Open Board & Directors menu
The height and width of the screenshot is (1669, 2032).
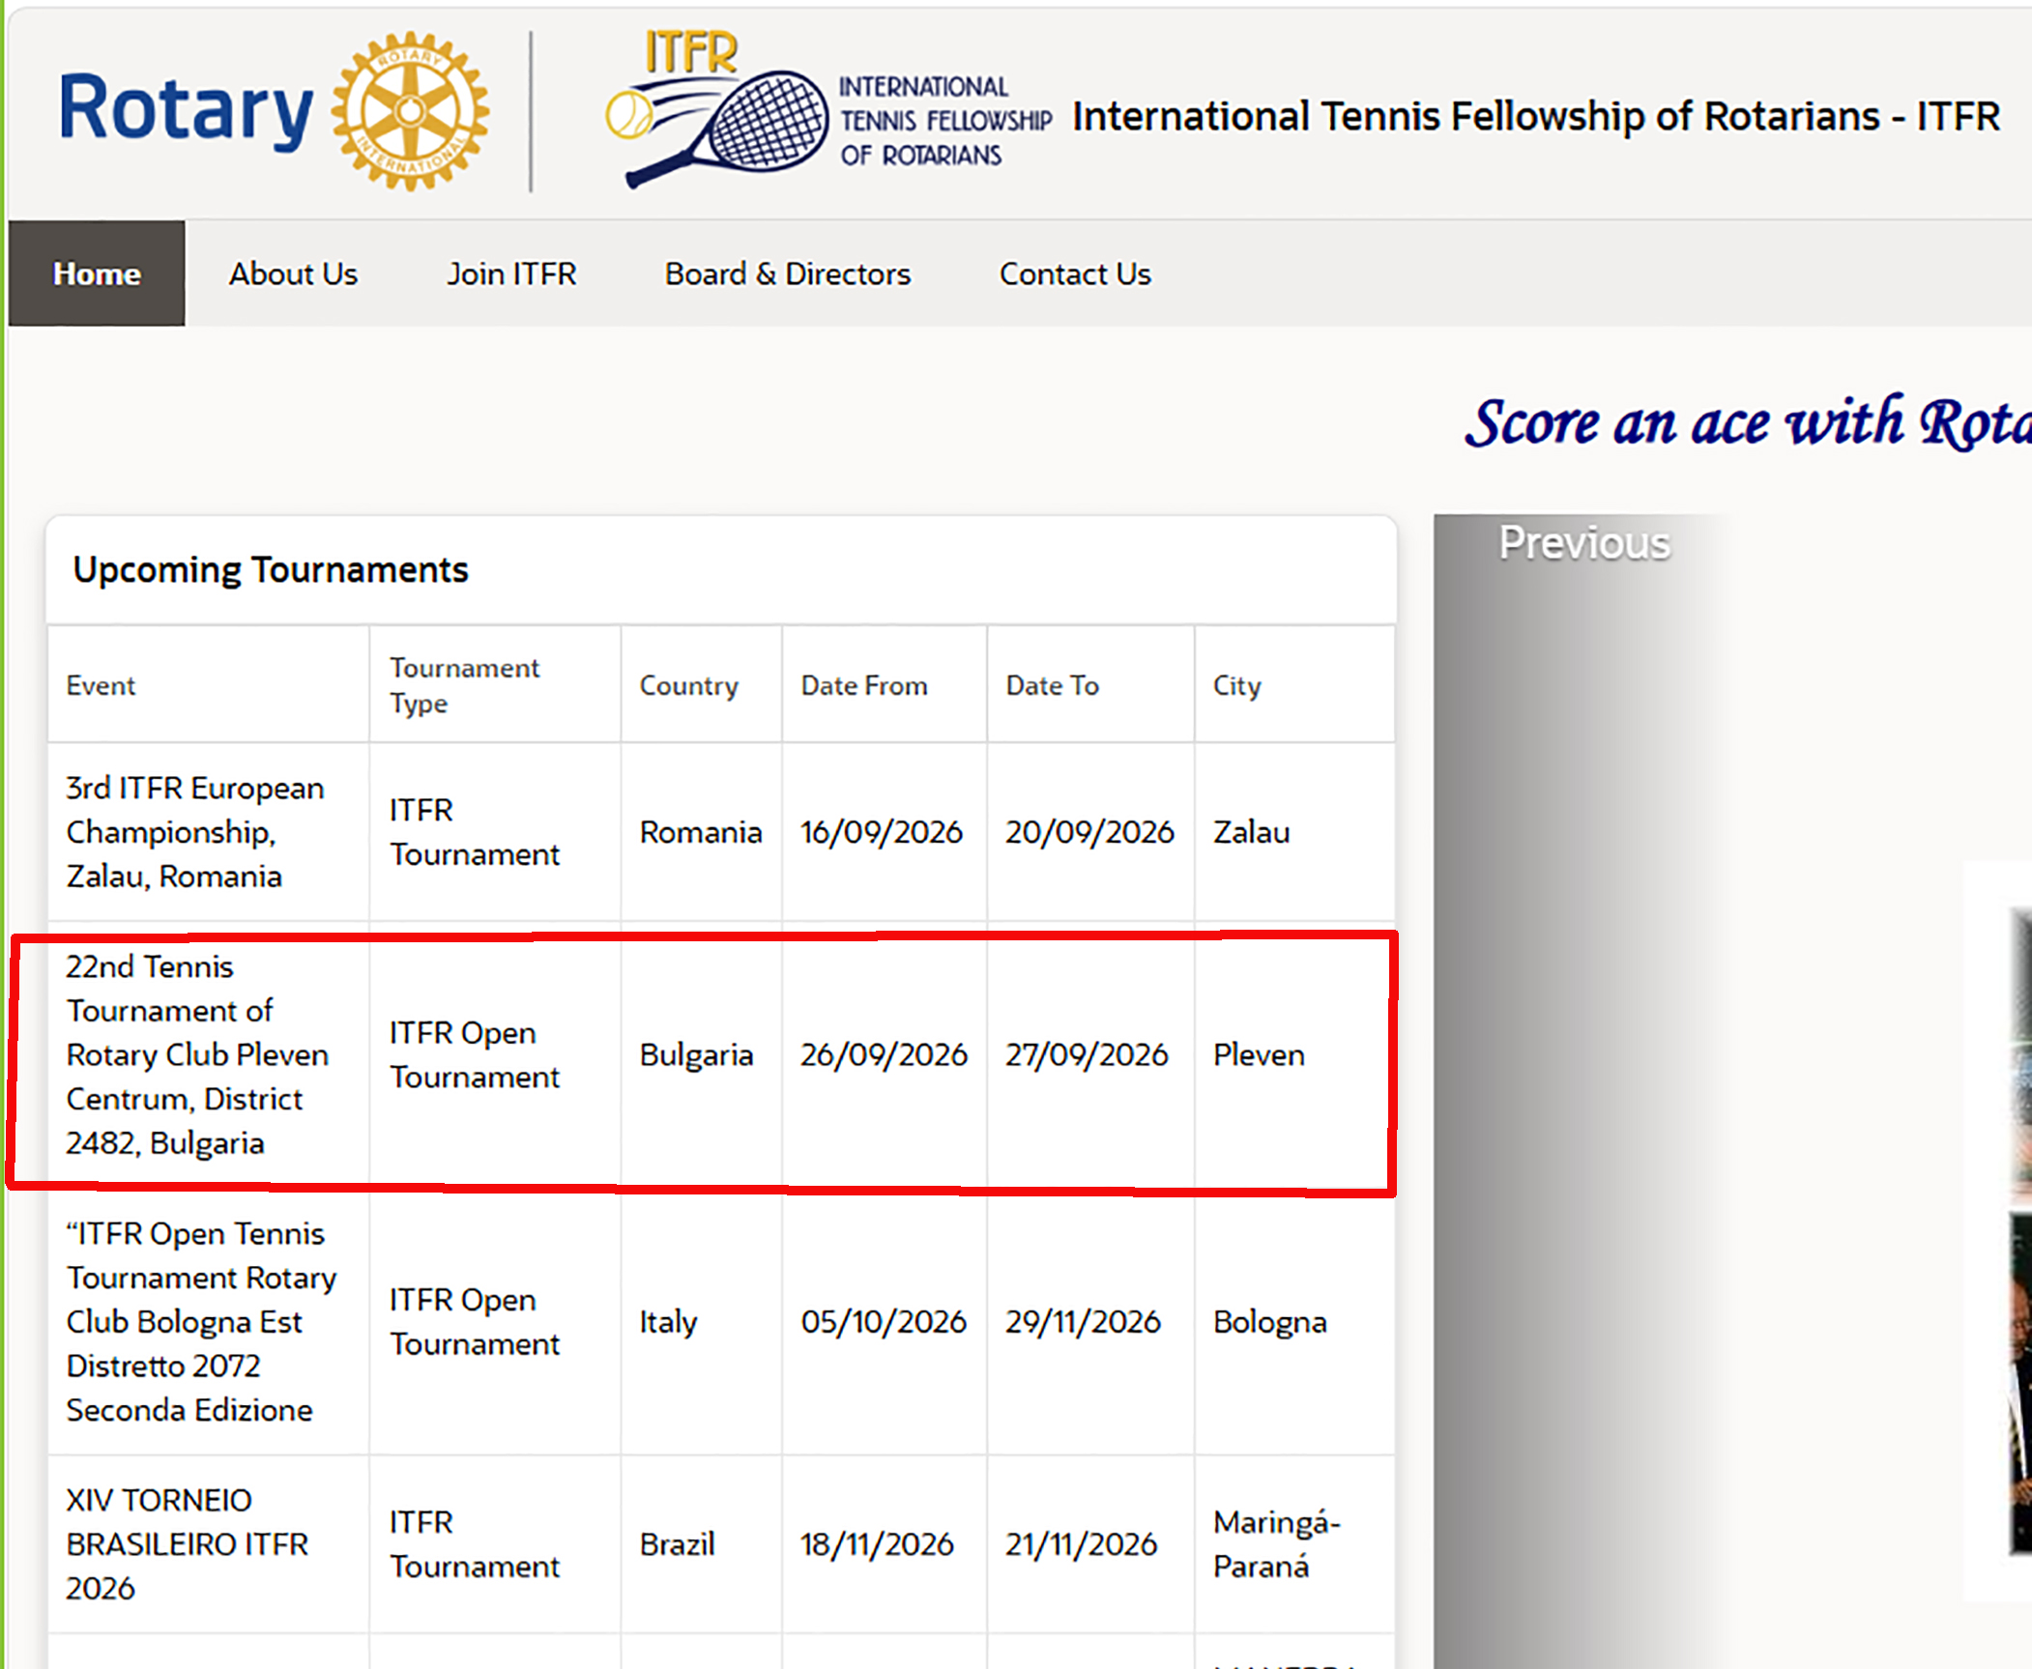tap(788, 273)
